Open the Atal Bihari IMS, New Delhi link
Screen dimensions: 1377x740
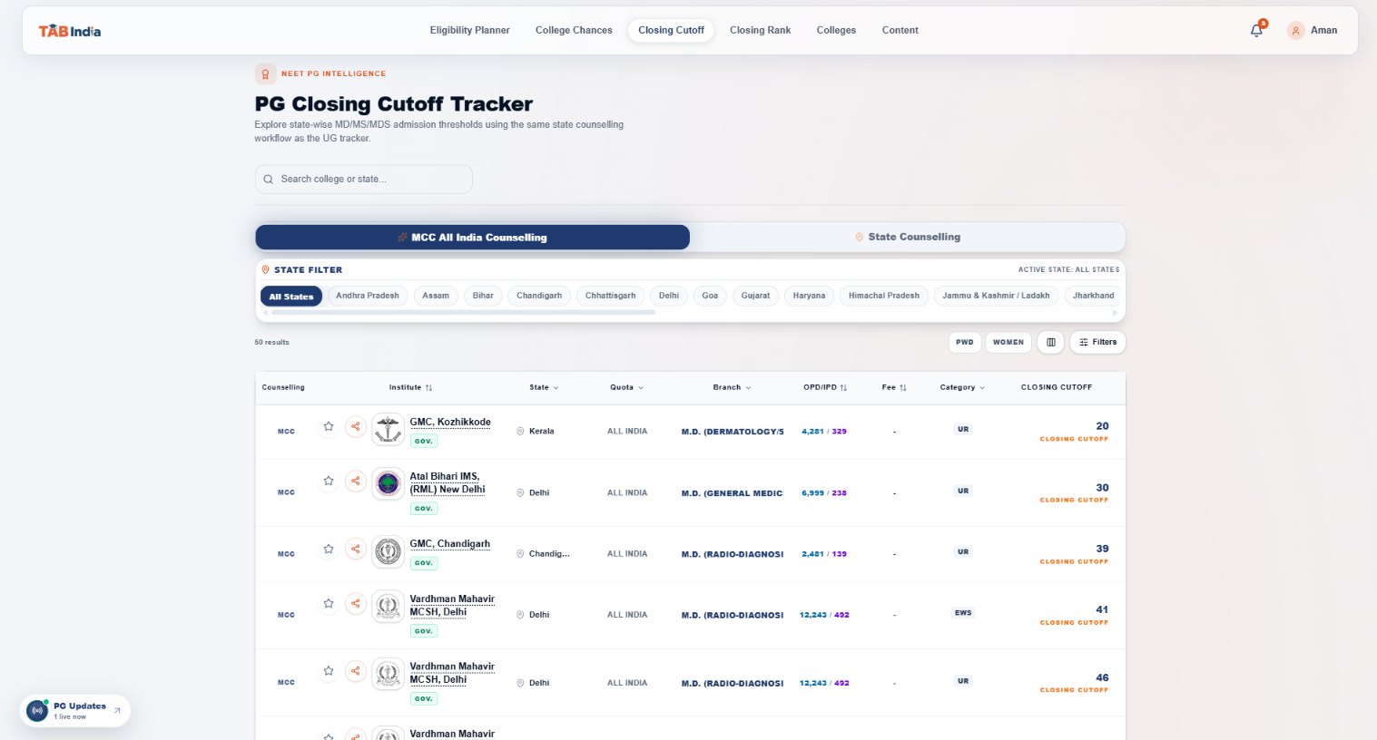tap(448, 482)
